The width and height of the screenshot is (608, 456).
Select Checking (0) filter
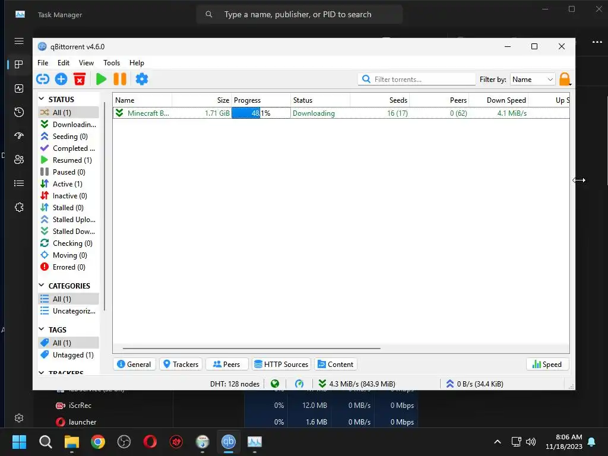coord(69,243)
